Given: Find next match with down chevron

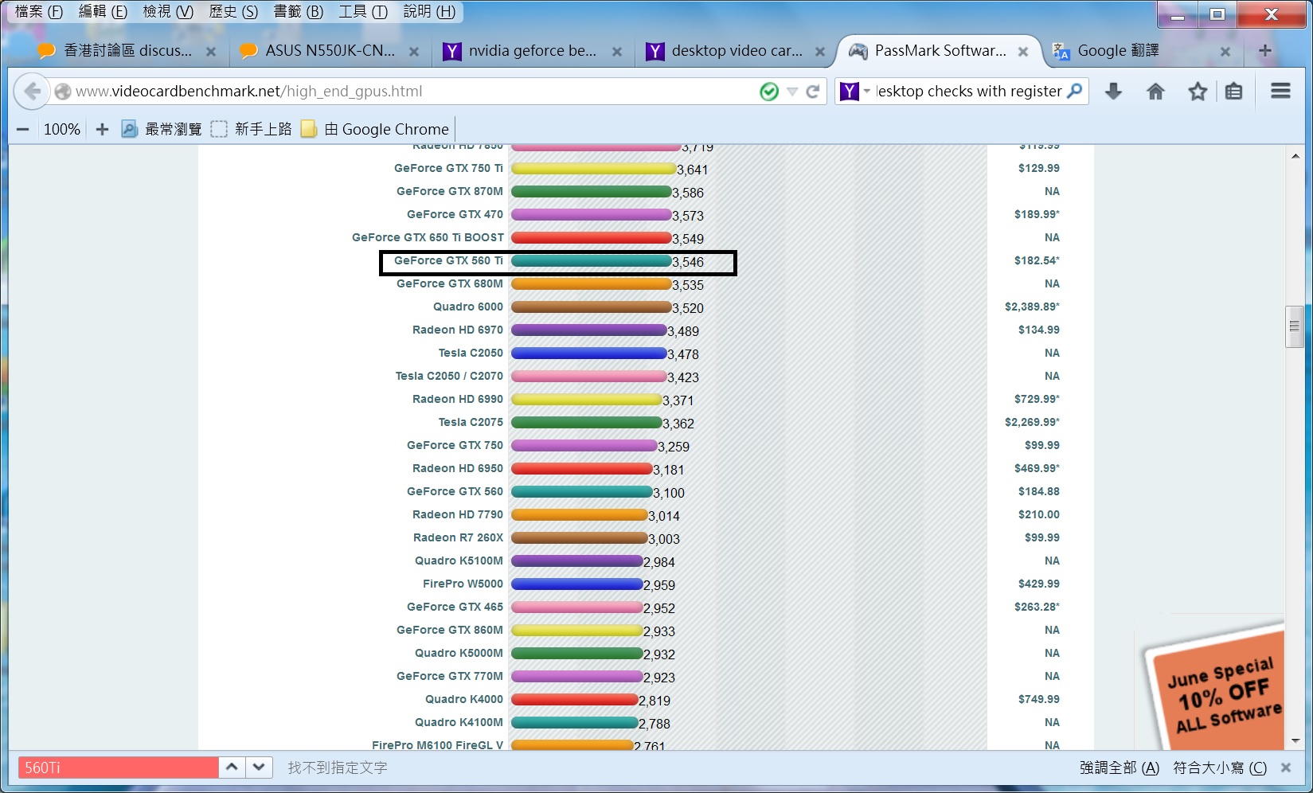Looking at the screenshot, I should (x=259, y=767).
